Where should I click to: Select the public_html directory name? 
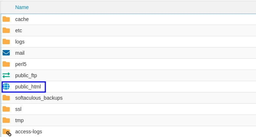tap(28, 87)
